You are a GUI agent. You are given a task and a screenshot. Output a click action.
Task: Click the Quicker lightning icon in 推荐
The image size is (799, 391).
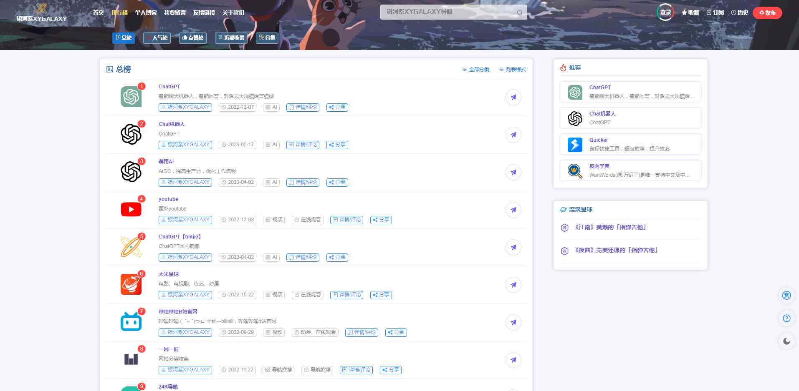pyautogui.click(x=575, y=144)
